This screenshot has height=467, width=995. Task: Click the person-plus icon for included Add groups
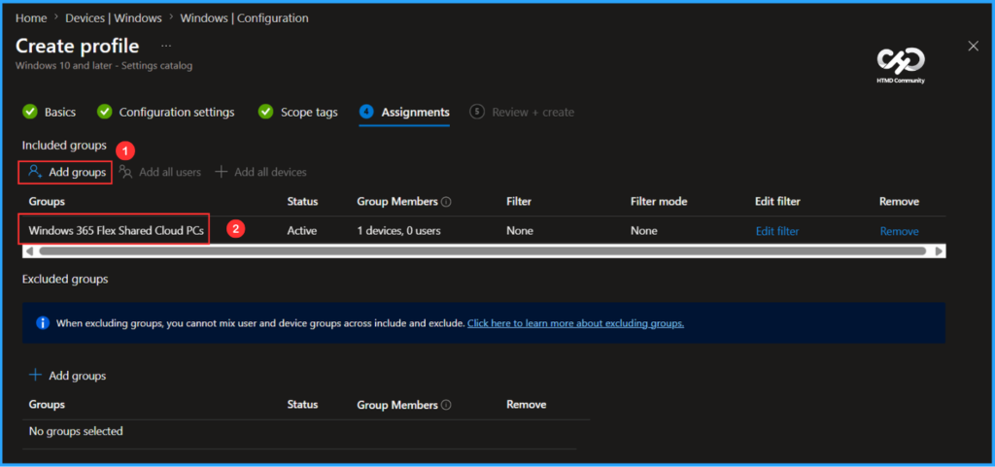[x=35, y=172]
